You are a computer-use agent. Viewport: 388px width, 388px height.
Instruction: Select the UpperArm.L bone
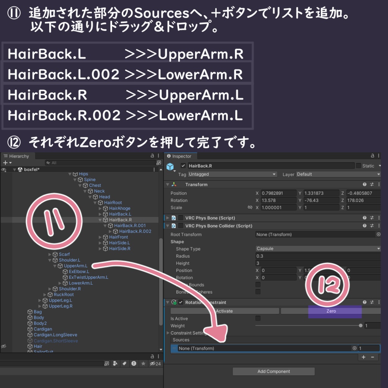pos(75,266)
